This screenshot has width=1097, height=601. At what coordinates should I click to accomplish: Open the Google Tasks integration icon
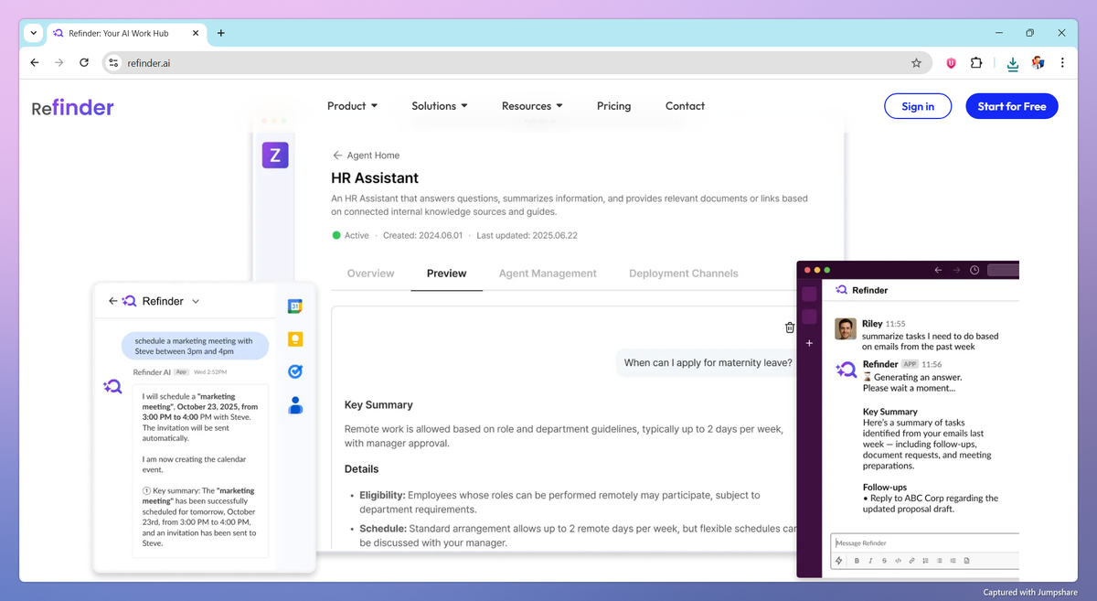tap(294, 371)
